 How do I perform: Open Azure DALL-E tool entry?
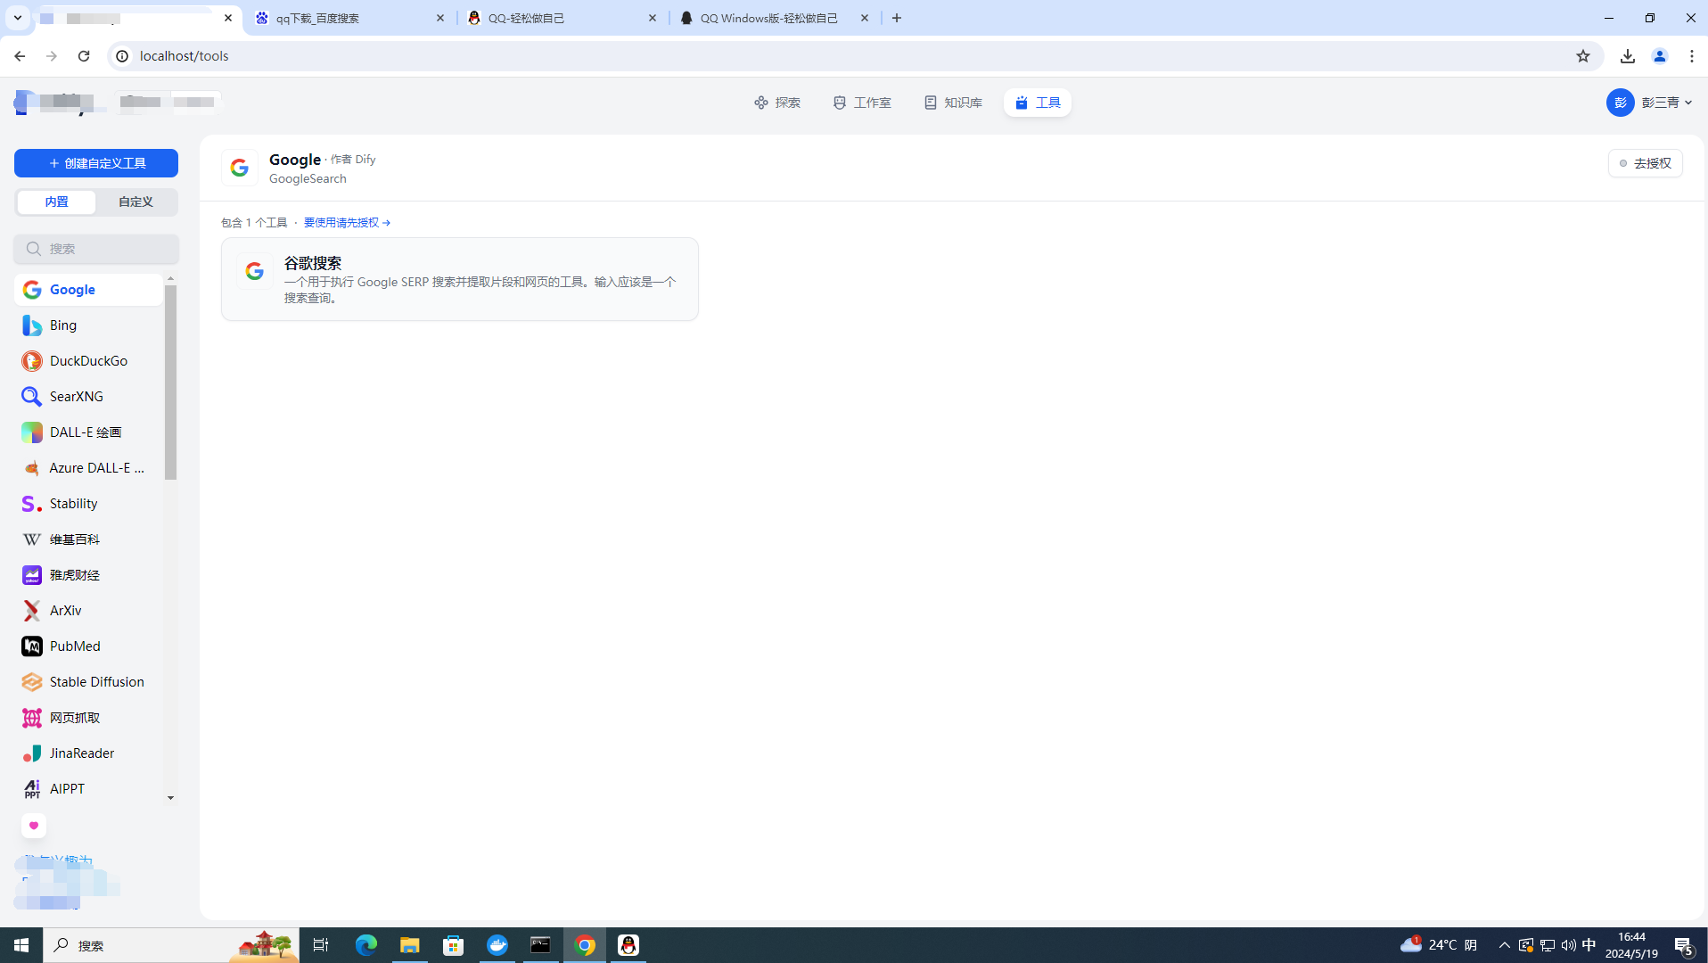88,468
